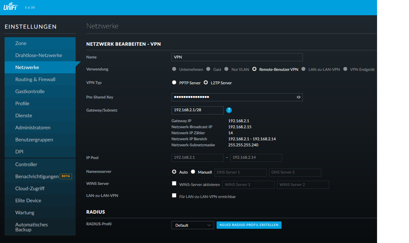Focus the Gateway/Subnetz field 192.168.2.1/28
This screenshot has width=409, height=243.
pyautogui.click(x=197, y=110)
